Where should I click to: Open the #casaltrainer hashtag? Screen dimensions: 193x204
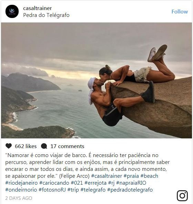[106, 176]
